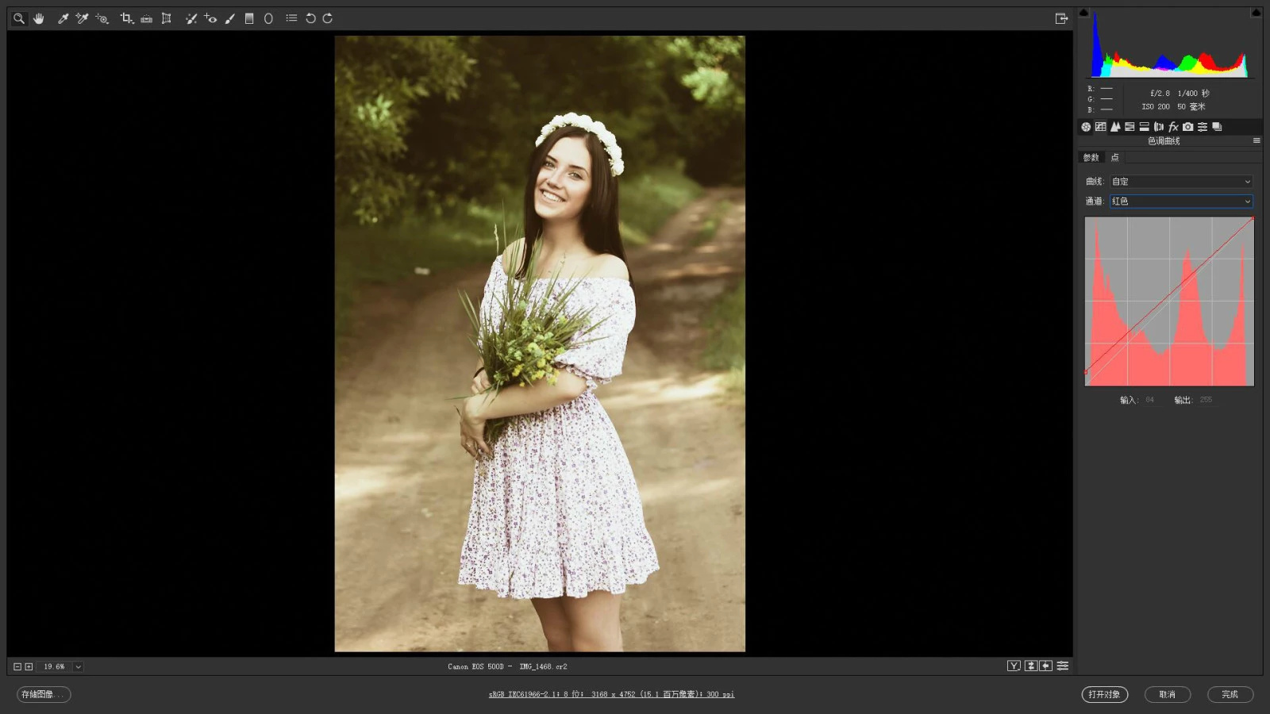Click the RGB histogram display
Image resolution: width=1270 pixels, height=714 pixels.
pos(1169,44)
